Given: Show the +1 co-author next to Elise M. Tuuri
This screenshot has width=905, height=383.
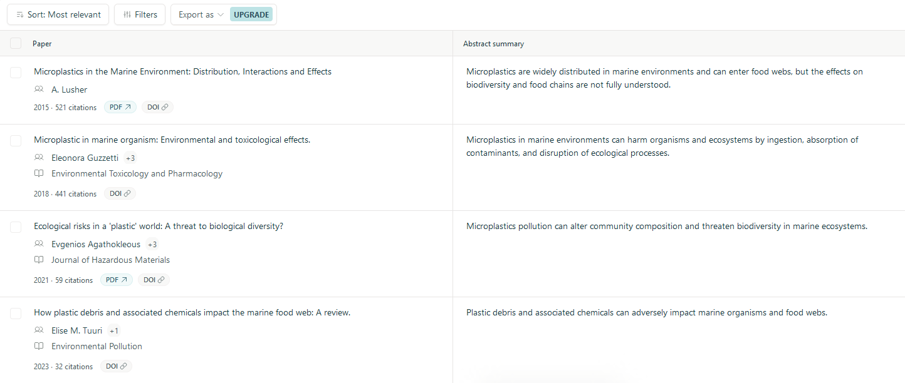Looking at the screenshot, I should point(113,330).
